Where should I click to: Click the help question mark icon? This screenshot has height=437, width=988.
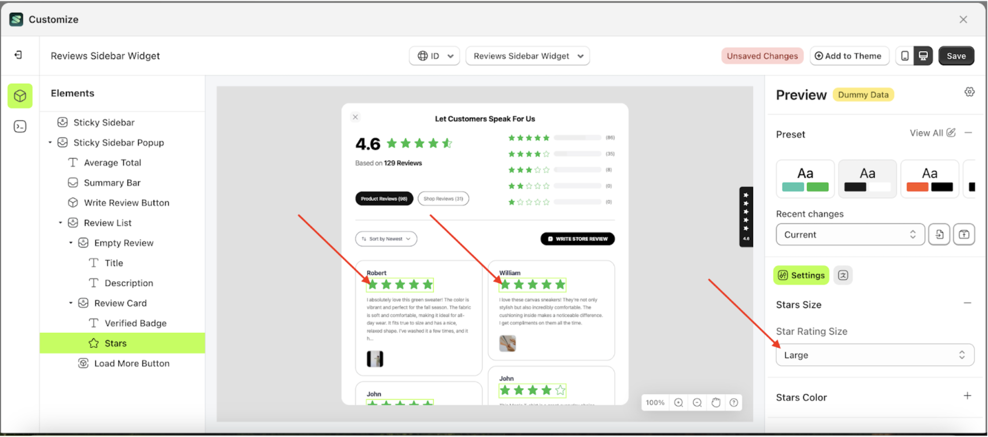(x=734, y=403)
